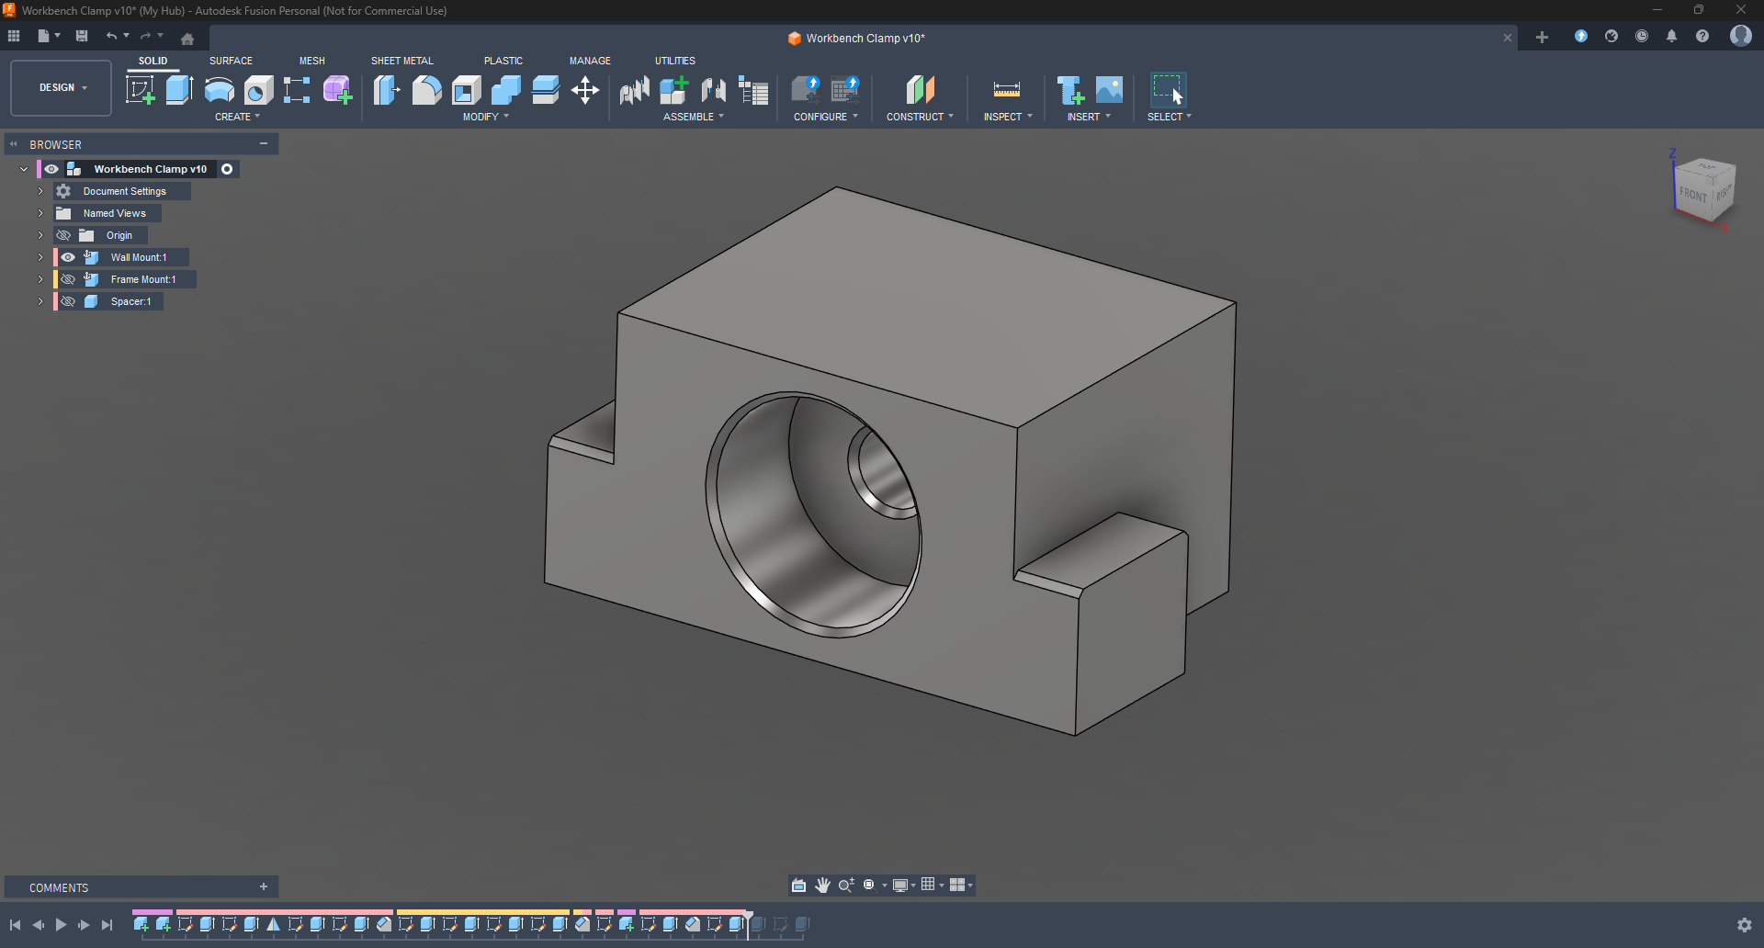Viewport: 1764px width, 948px height.
Task: Open the timeline settings gear
Action: 1744,925
